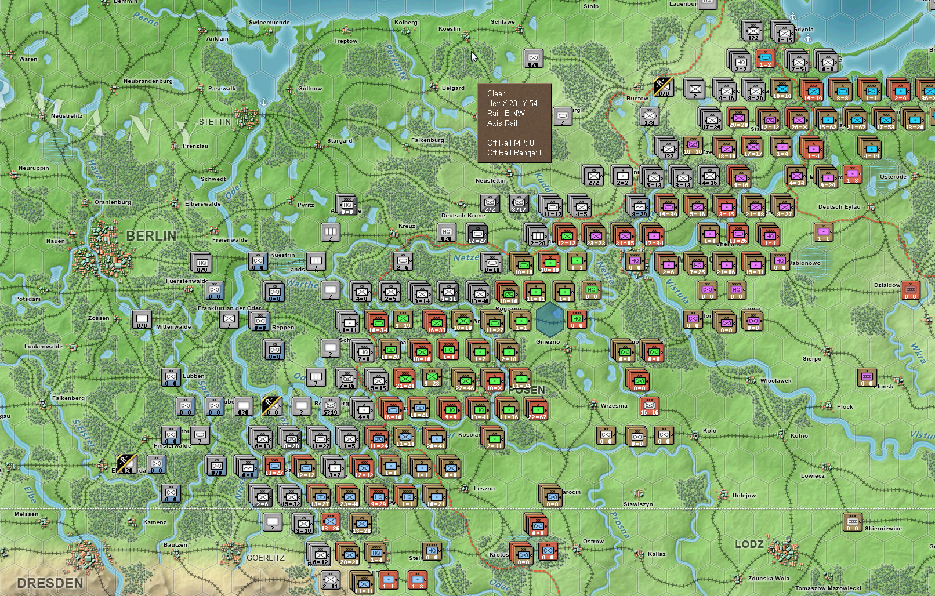This screenshot has height=596, width=935.
Task: Click the grey 0?0 unit west of Mittenwalde
Action: [x=142, y=319]
